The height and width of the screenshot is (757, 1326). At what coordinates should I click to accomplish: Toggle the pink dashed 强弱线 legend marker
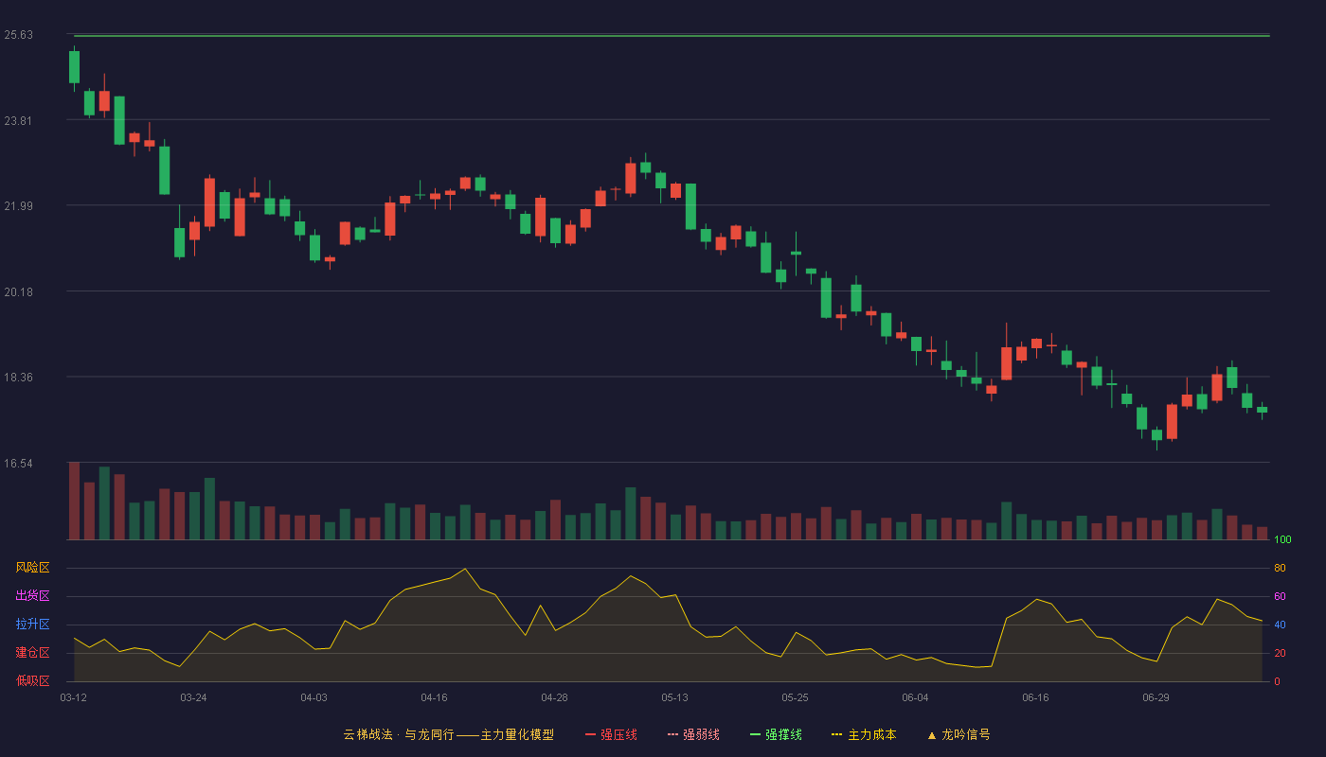[x=672, y=734]
